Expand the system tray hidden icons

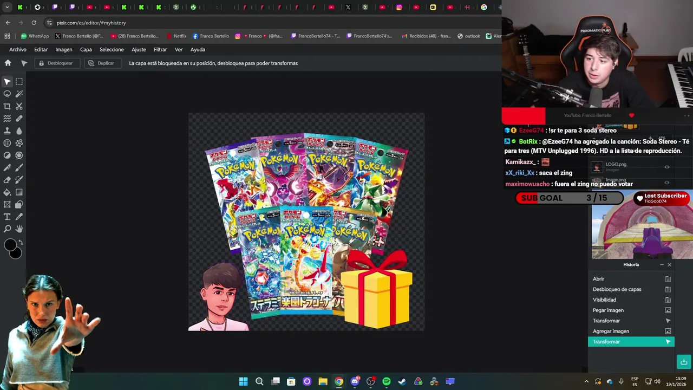[x=586, y=381]
